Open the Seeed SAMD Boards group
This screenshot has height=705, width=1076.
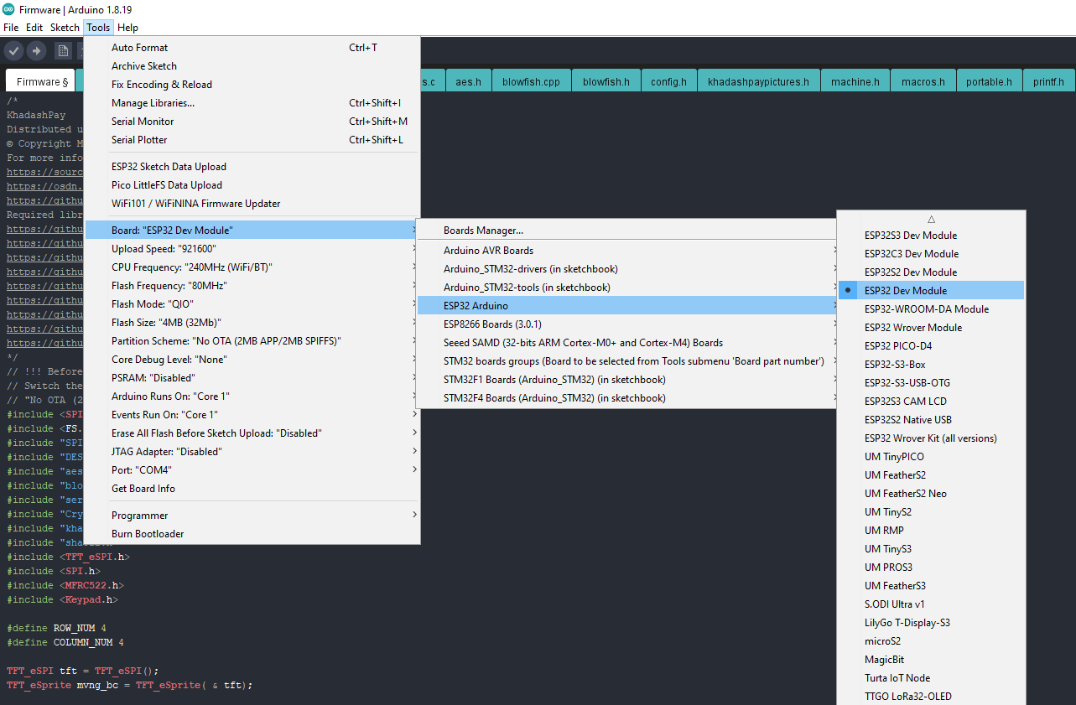(x=627, y=343)
